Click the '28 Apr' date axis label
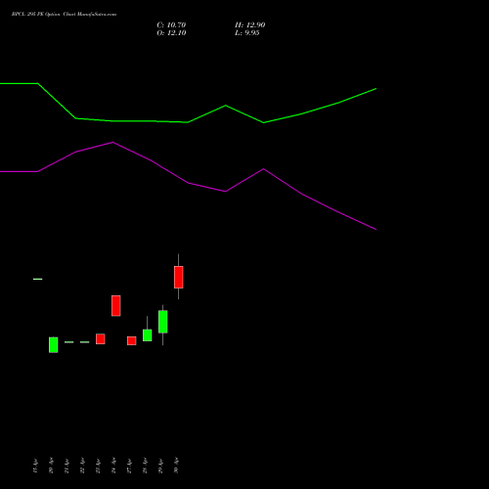Viewport: 489px width, 489px height. (x=145, y=466)
